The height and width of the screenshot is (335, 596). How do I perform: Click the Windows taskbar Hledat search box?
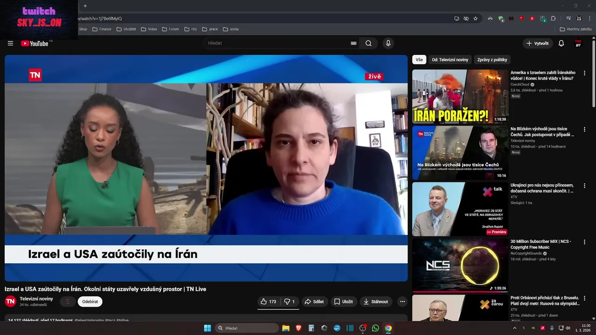coord(248,328)
